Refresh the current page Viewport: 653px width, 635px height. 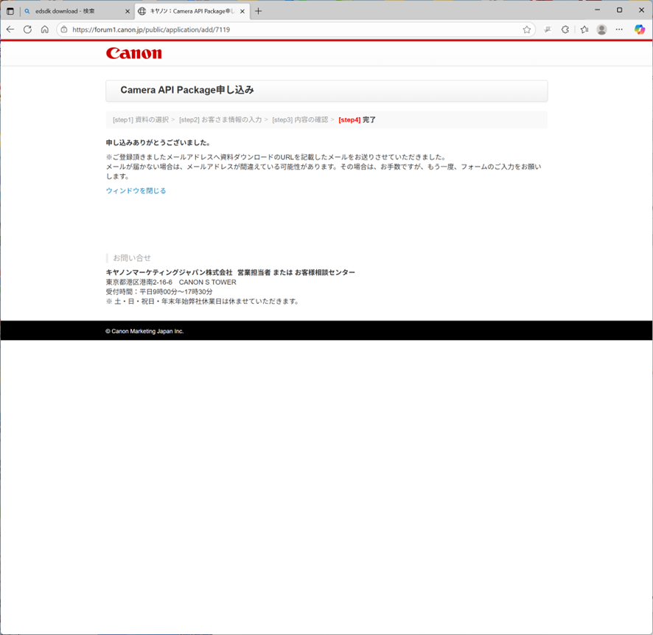[27, 30]
